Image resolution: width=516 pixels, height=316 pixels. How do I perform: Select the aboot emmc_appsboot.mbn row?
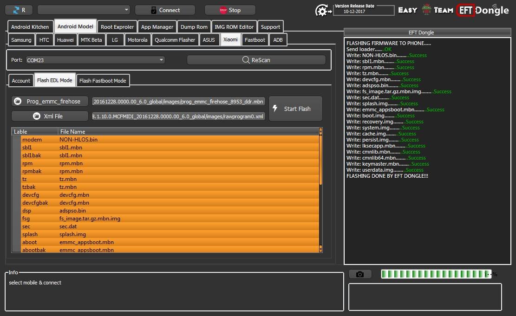click(x=170, y=242)
